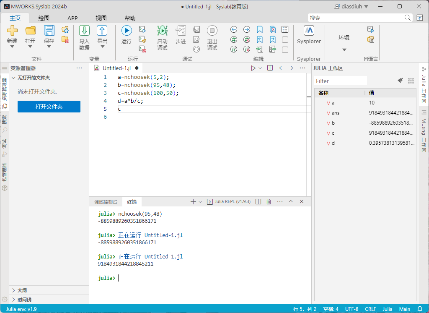
Task: Open the 环境 dropdown arrow
Action: pos(344,50)
